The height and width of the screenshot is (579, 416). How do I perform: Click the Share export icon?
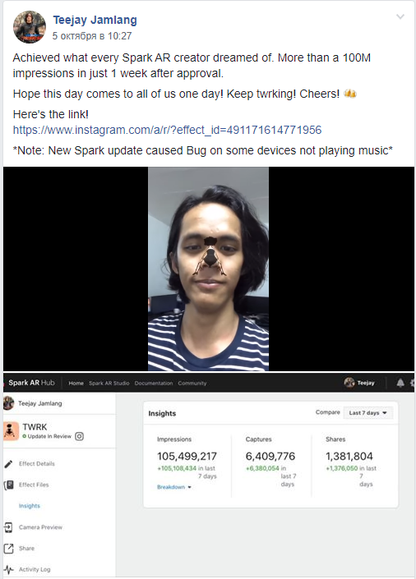tap(8, 549)
